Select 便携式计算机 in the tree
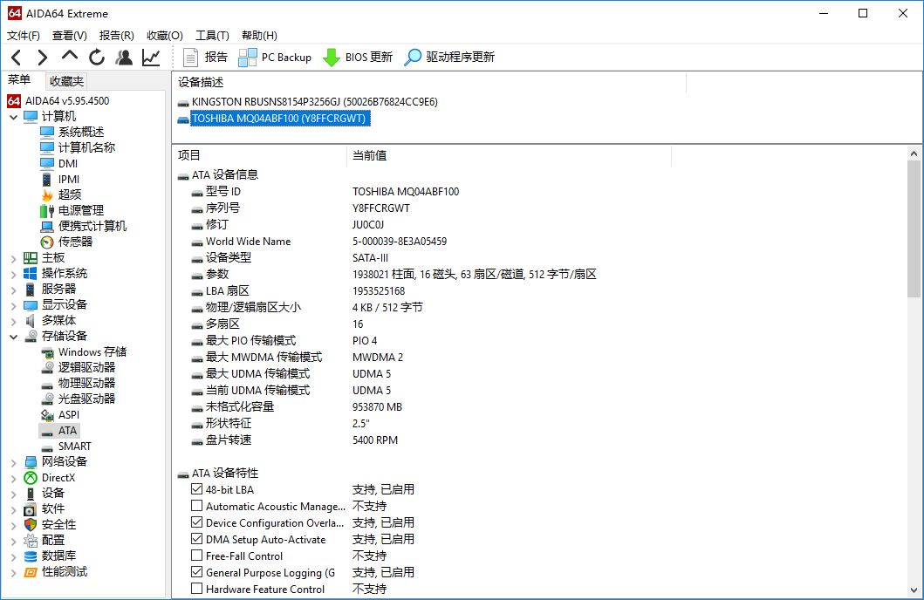924x600 pixels. (x=83, y=226)
